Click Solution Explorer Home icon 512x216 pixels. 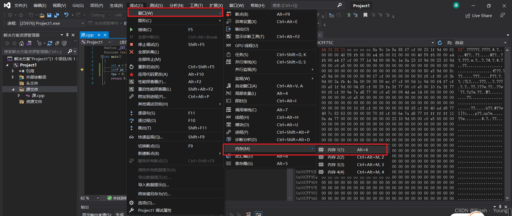(x=22, y=43)
